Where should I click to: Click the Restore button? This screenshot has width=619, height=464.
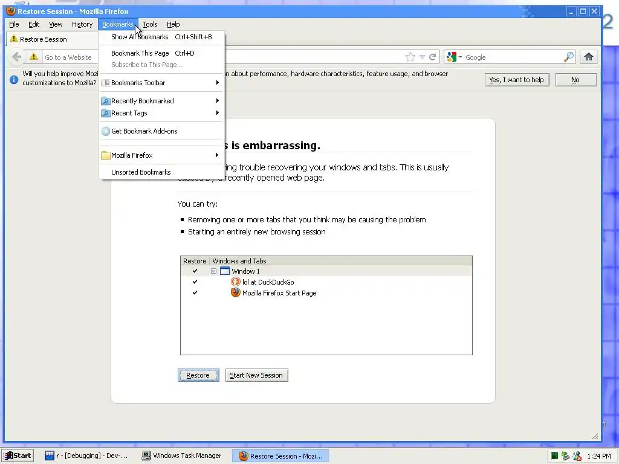(x=198, y=375)
